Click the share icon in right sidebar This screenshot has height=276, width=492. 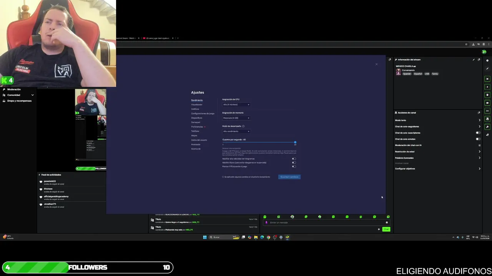pos(487,135)
